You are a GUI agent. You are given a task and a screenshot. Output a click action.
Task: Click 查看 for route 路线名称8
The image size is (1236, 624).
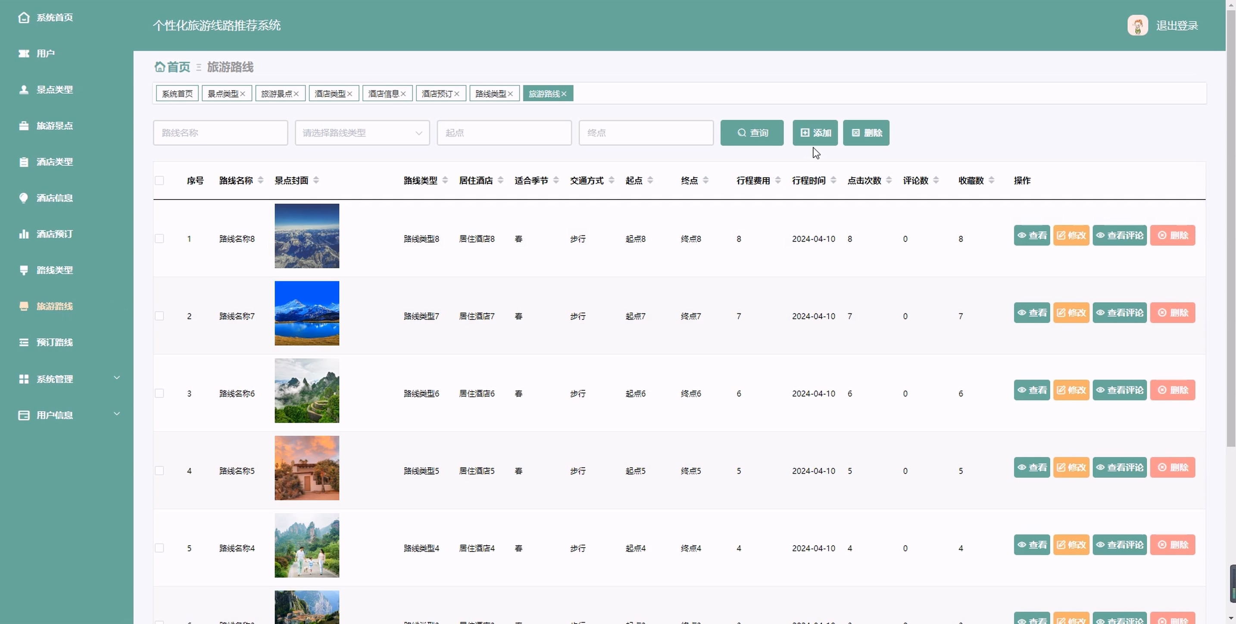click(1032, 235)
